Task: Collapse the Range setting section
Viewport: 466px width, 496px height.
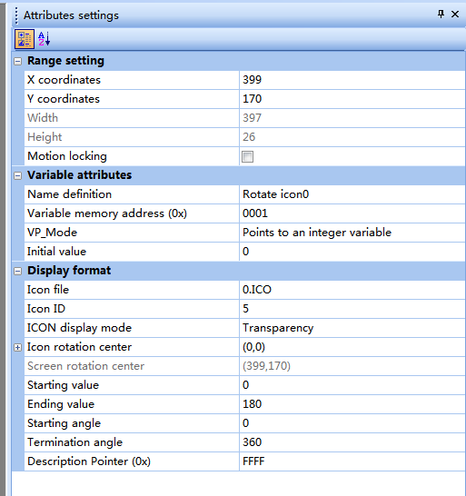Action: click(x=18, y=62)
